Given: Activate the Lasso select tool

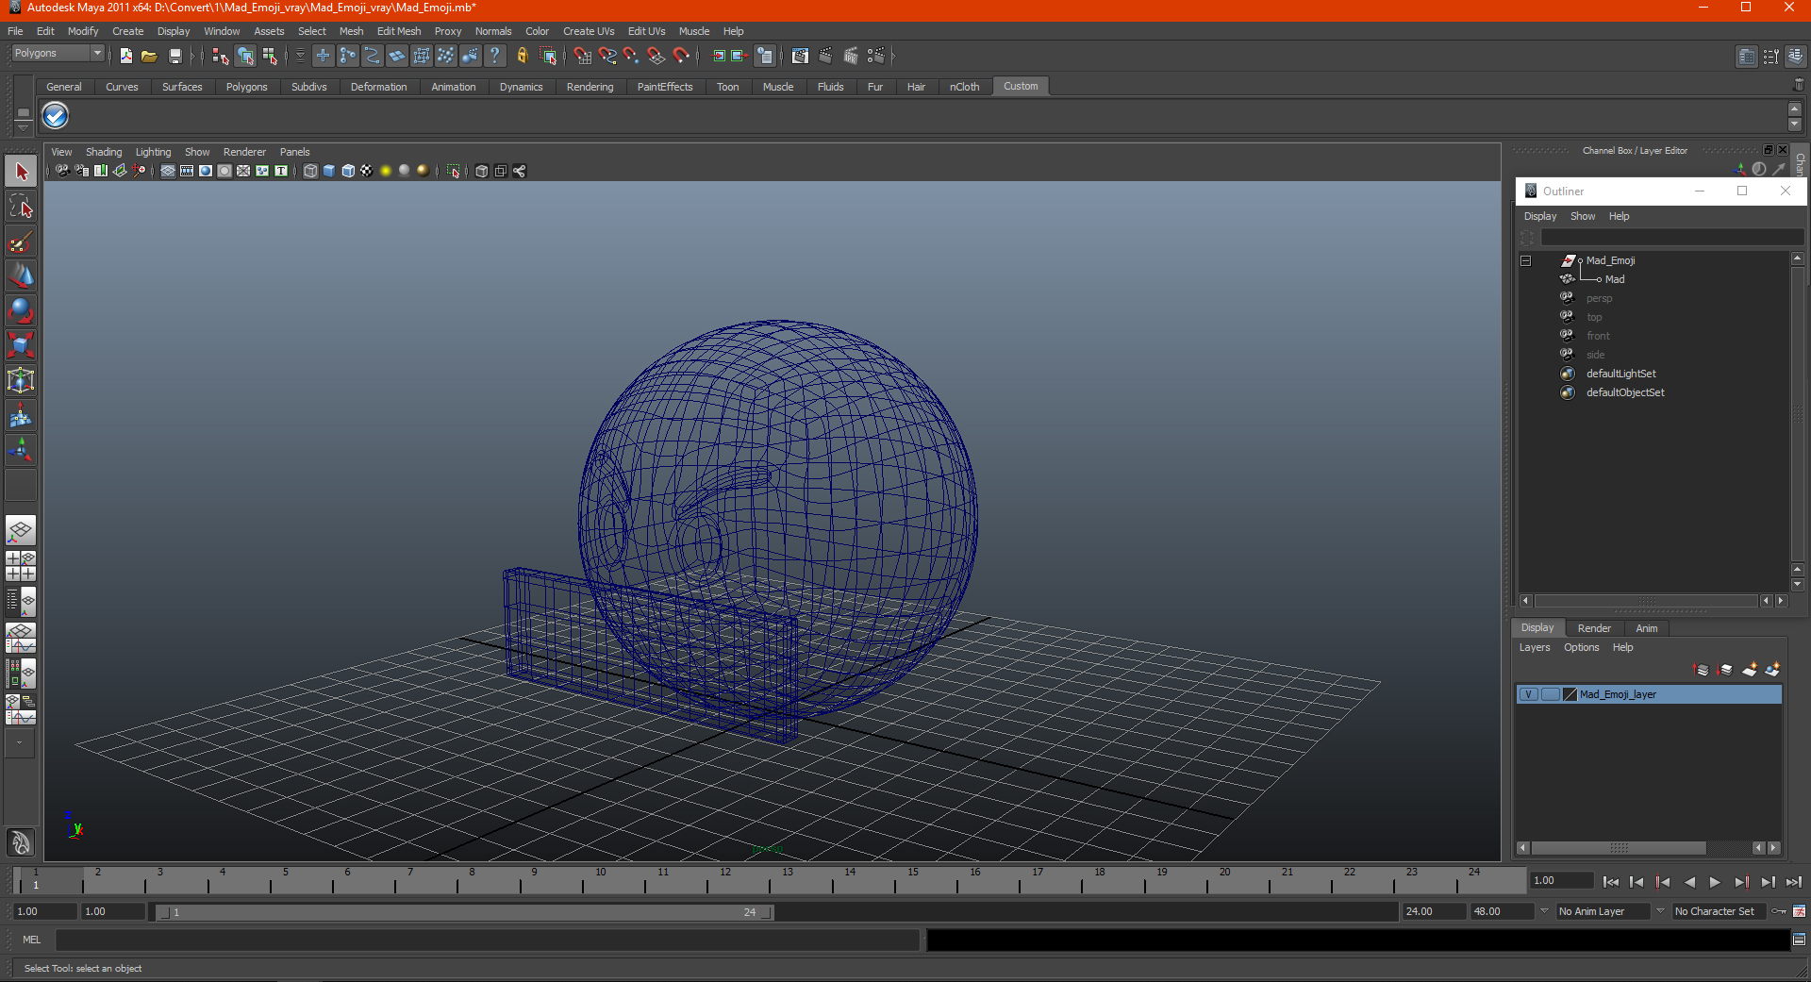Looking at the screenshot, I should pos(21,207).
